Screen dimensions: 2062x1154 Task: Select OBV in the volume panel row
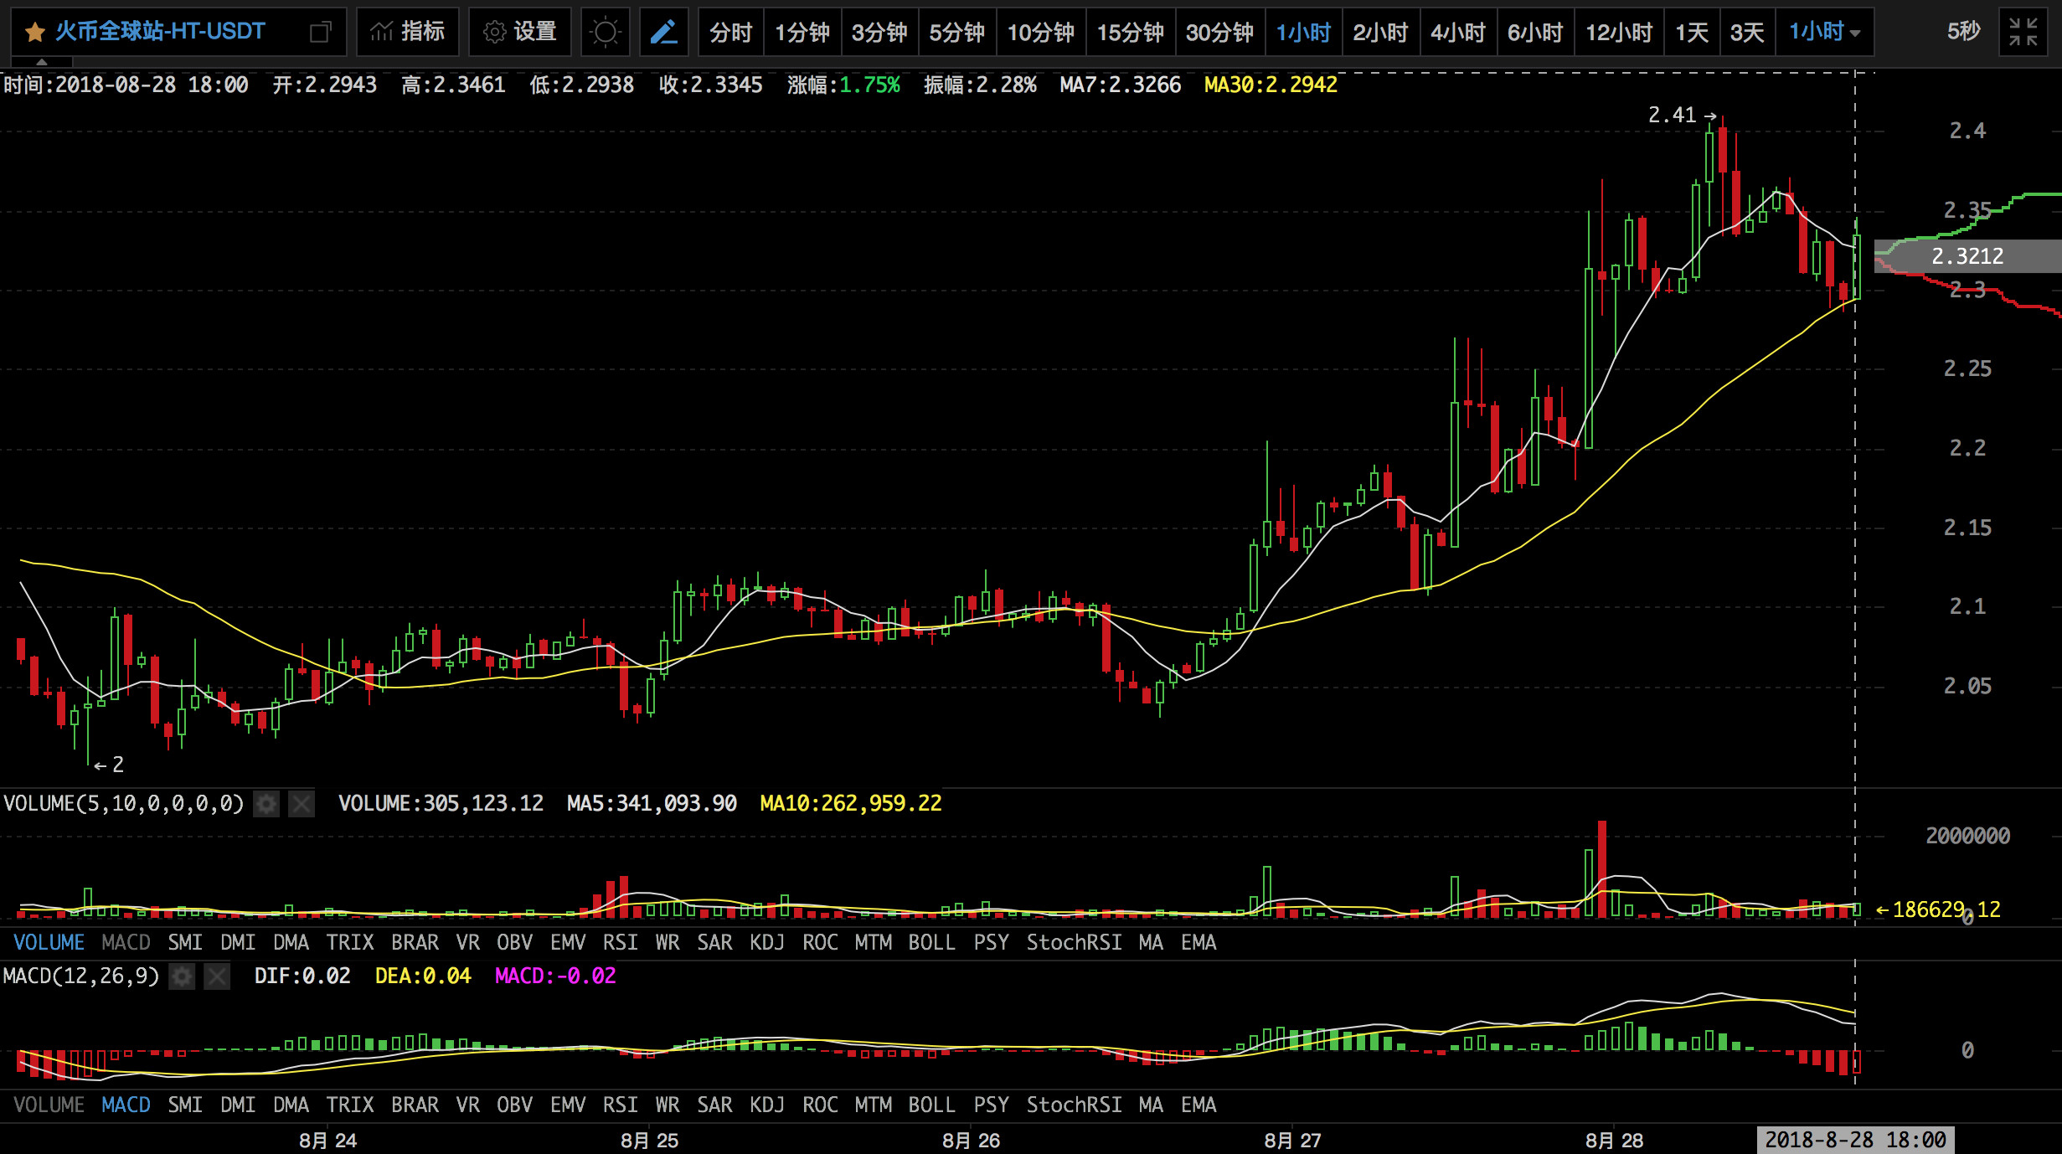click(514, 943)
